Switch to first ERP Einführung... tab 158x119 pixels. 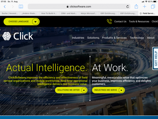pyautogui.click(x=108, y=13)
